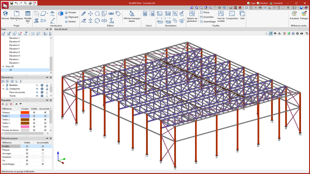The image size is (310, 174).
Task: Click the Treillis 1 purple color swatch
Action: click(25, 116)
